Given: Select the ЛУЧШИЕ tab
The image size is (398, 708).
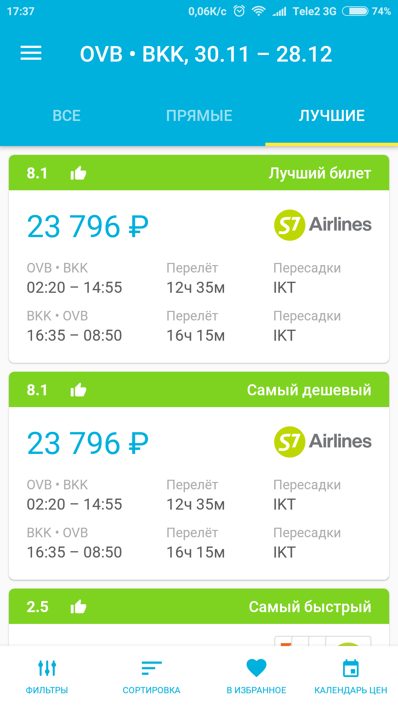Looking at the screenshot, I should pos(332,116).
